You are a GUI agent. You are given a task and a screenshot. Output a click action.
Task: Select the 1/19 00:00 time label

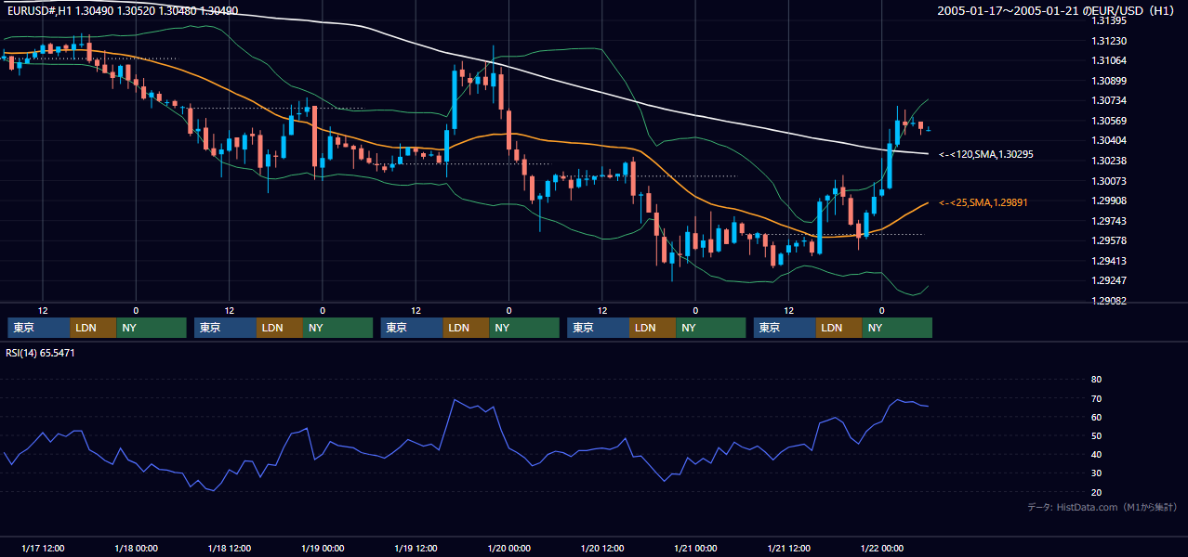[323, 549]
